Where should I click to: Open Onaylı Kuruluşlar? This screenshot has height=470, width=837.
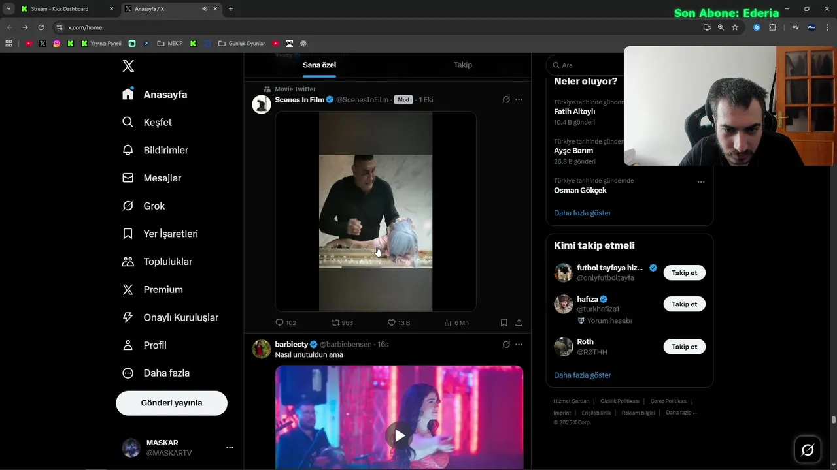pyautogui.click(x=170, y=317)
